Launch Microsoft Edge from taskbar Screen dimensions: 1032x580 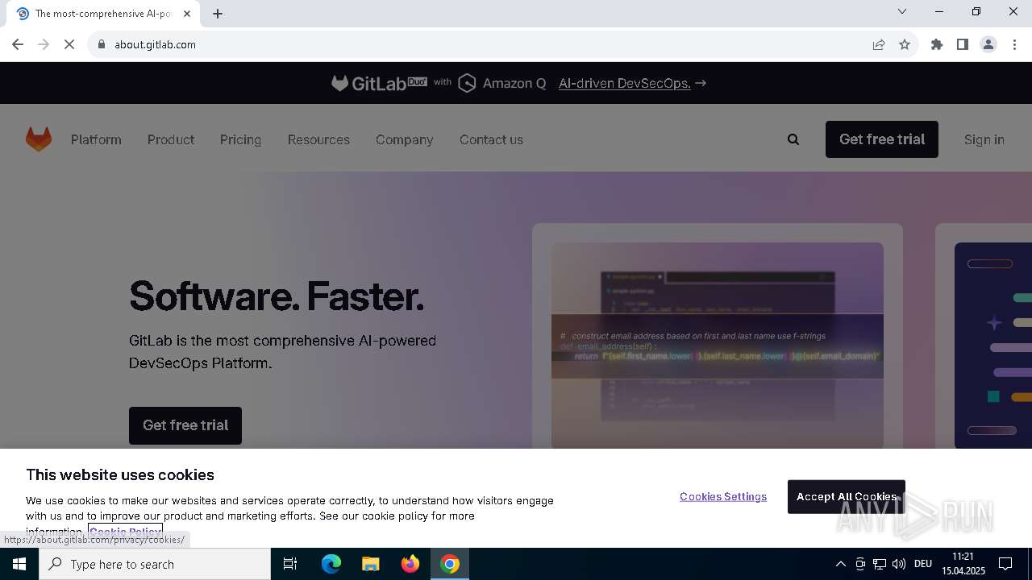pyautogui.click(x=331, y=564)
